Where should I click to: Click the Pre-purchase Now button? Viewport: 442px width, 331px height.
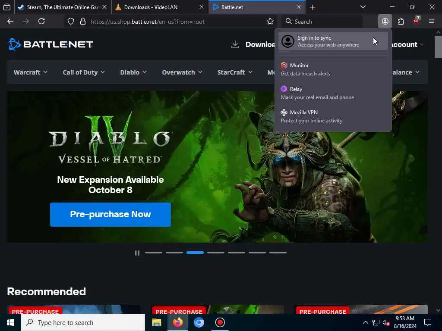[x=110, y=215]
